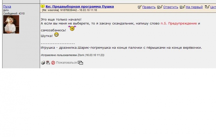
Task: Click the yellow open-book icon beside the post title
Action: [43, 6]
